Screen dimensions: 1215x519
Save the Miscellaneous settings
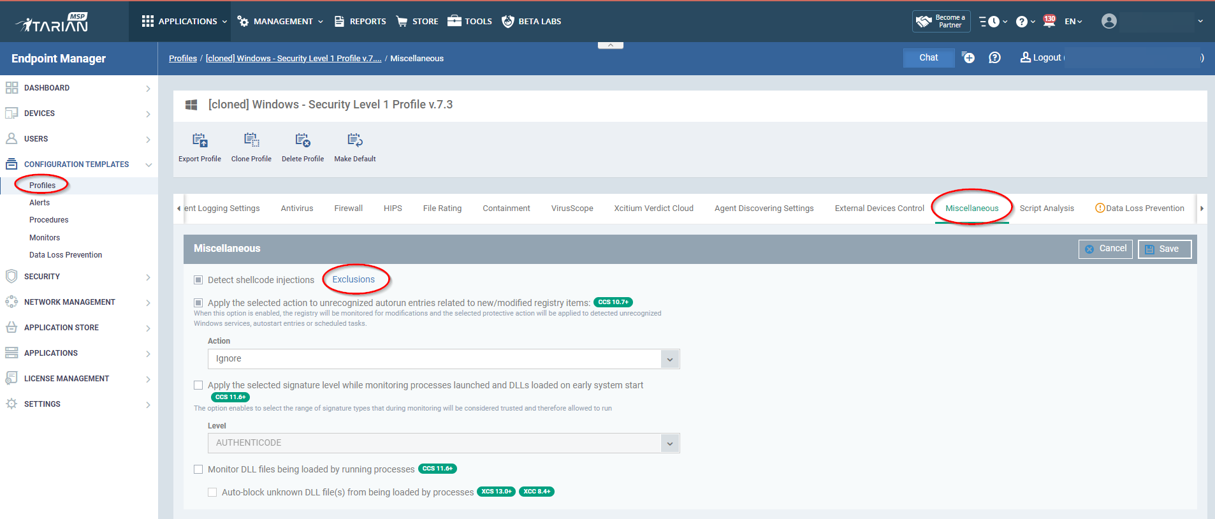(1165, 249)
